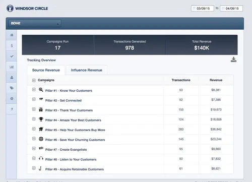Click the start date field 03/09/15
This screenshot has width=252, height=182.
coord(203,9)
